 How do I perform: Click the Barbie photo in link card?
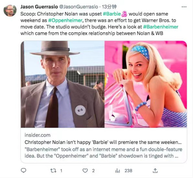pos(146,84)
